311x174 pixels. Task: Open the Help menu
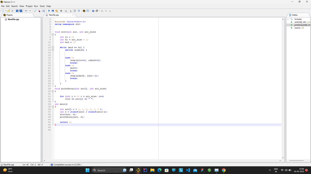(x=48, y=6)
